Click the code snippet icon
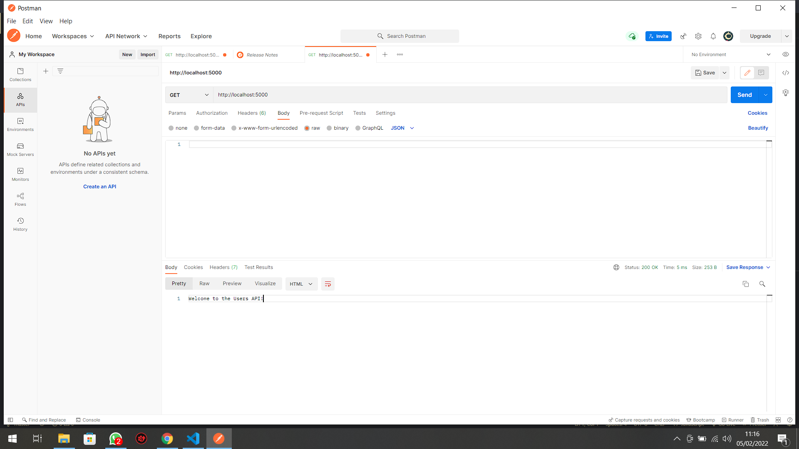 (x=785, y=73)
